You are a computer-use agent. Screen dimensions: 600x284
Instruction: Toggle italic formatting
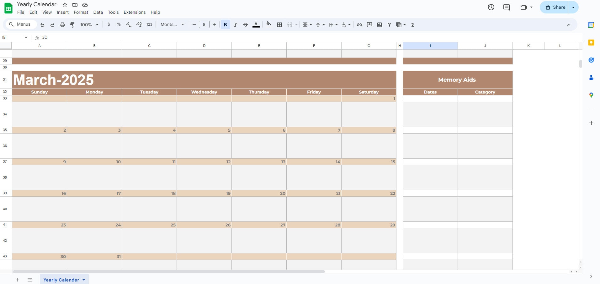pyautogui.click(x=235, y=25)
